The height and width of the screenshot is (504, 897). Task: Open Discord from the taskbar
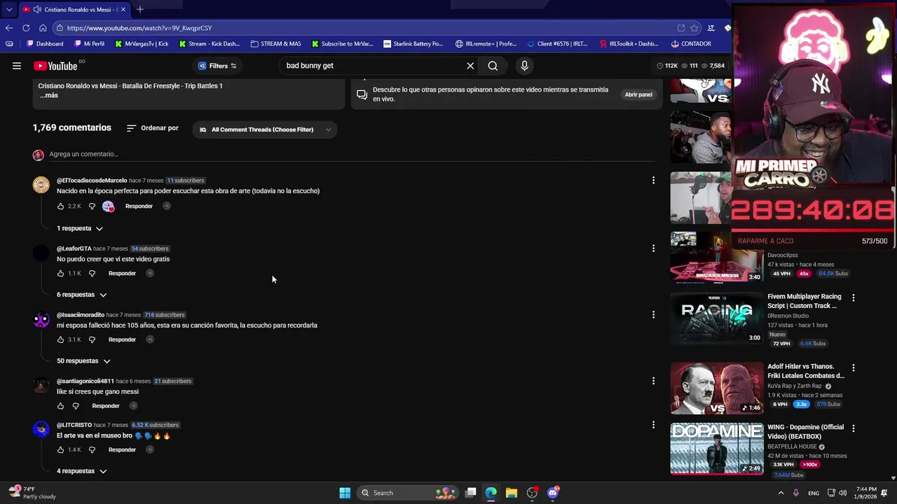coord(553,493)
